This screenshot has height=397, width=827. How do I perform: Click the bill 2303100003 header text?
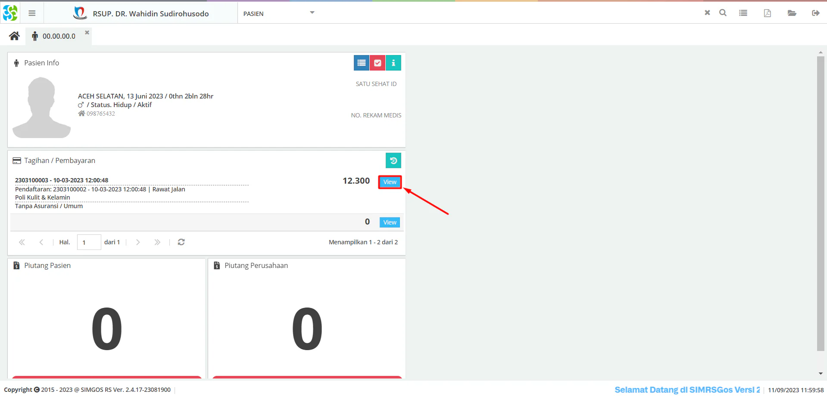coord(62,180)
